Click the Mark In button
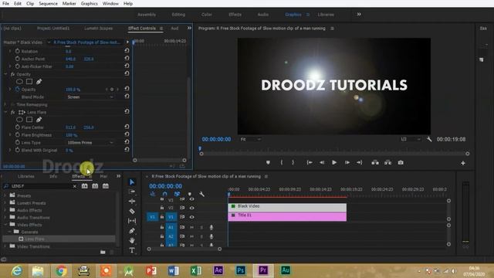 tap(282, 163)
